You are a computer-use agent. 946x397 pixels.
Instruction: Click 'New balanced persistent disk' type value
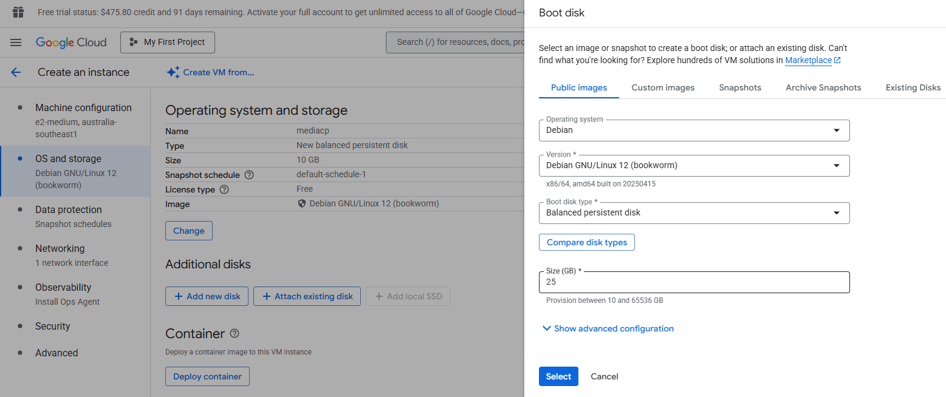tap(352, 146)
